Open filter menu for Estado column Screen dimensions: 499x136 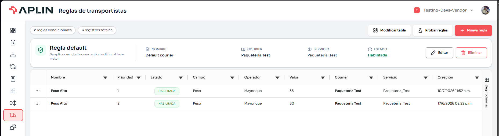181,77
